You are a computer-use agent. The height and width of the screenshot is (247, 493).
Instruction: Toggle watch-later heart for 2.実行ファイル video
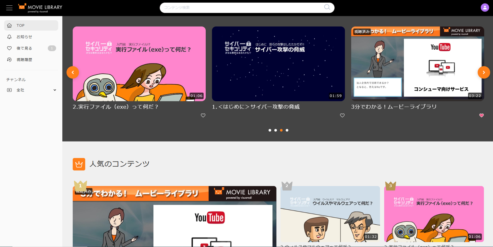tap(203, 115)
